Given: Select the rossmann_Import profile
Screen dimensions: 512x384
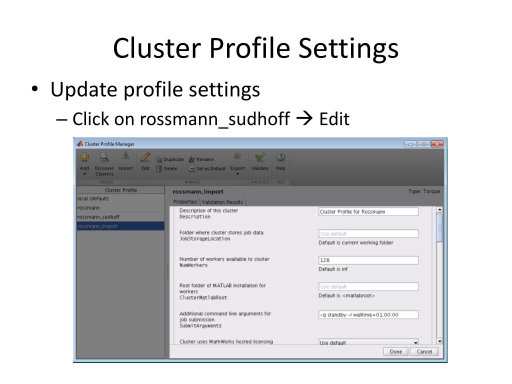Looking at the screenshot, I should (120, 226).
